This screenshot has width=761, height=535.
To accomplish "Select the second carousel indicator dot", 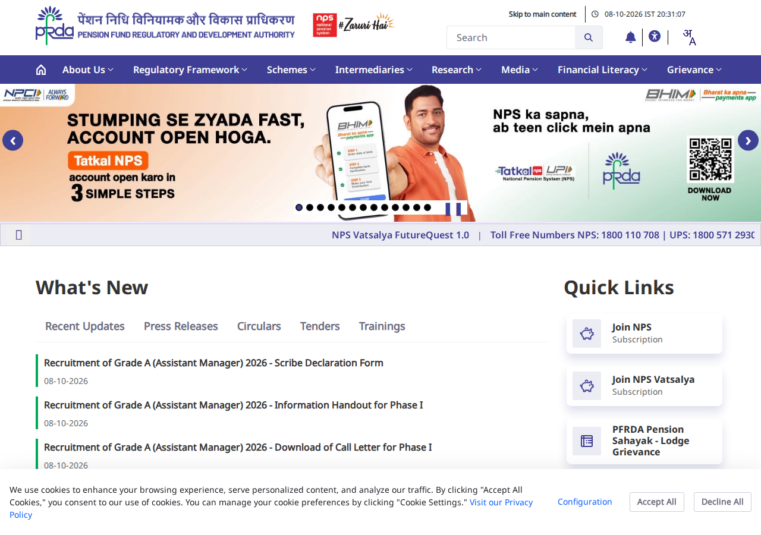I will [310, 207].
